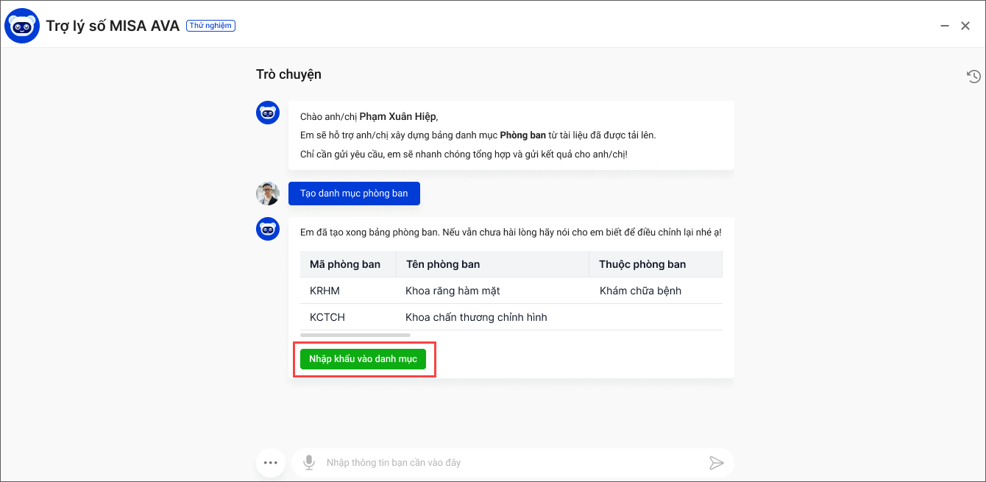Image resolution: width=986 pixels, height=482 pixels.
Task: Click the table's horizontal scrollbar
Action: (355, 335)
